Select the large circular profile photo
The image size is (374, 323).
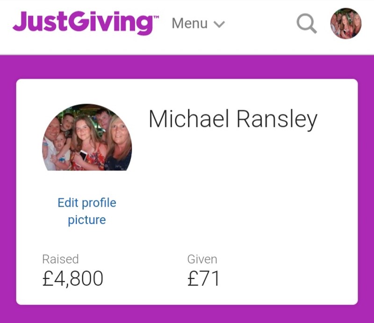(87, 137)
